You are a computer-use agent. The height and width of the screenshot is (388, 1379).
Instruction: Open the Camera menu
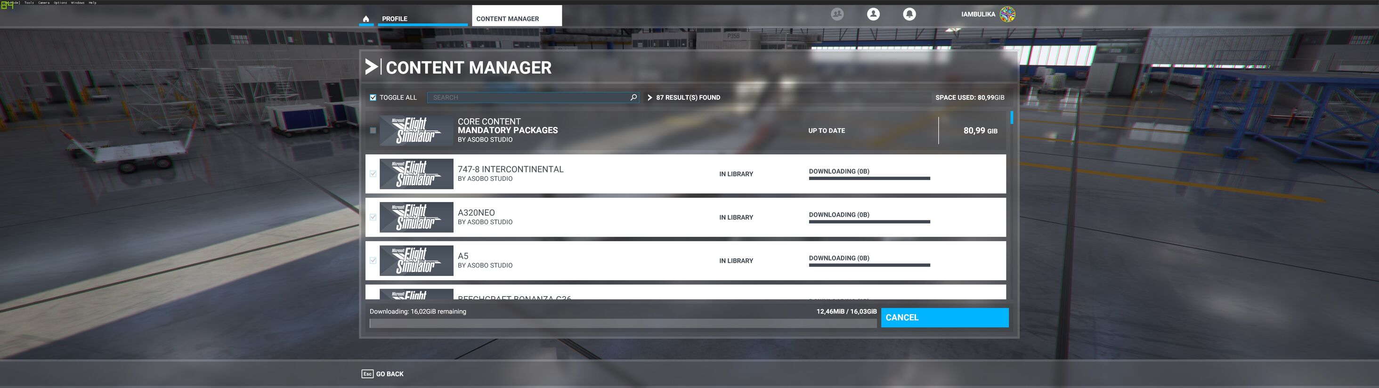(x=44, y=3)
